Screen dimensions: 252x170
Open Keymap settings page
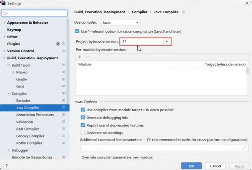pos(14,30)
